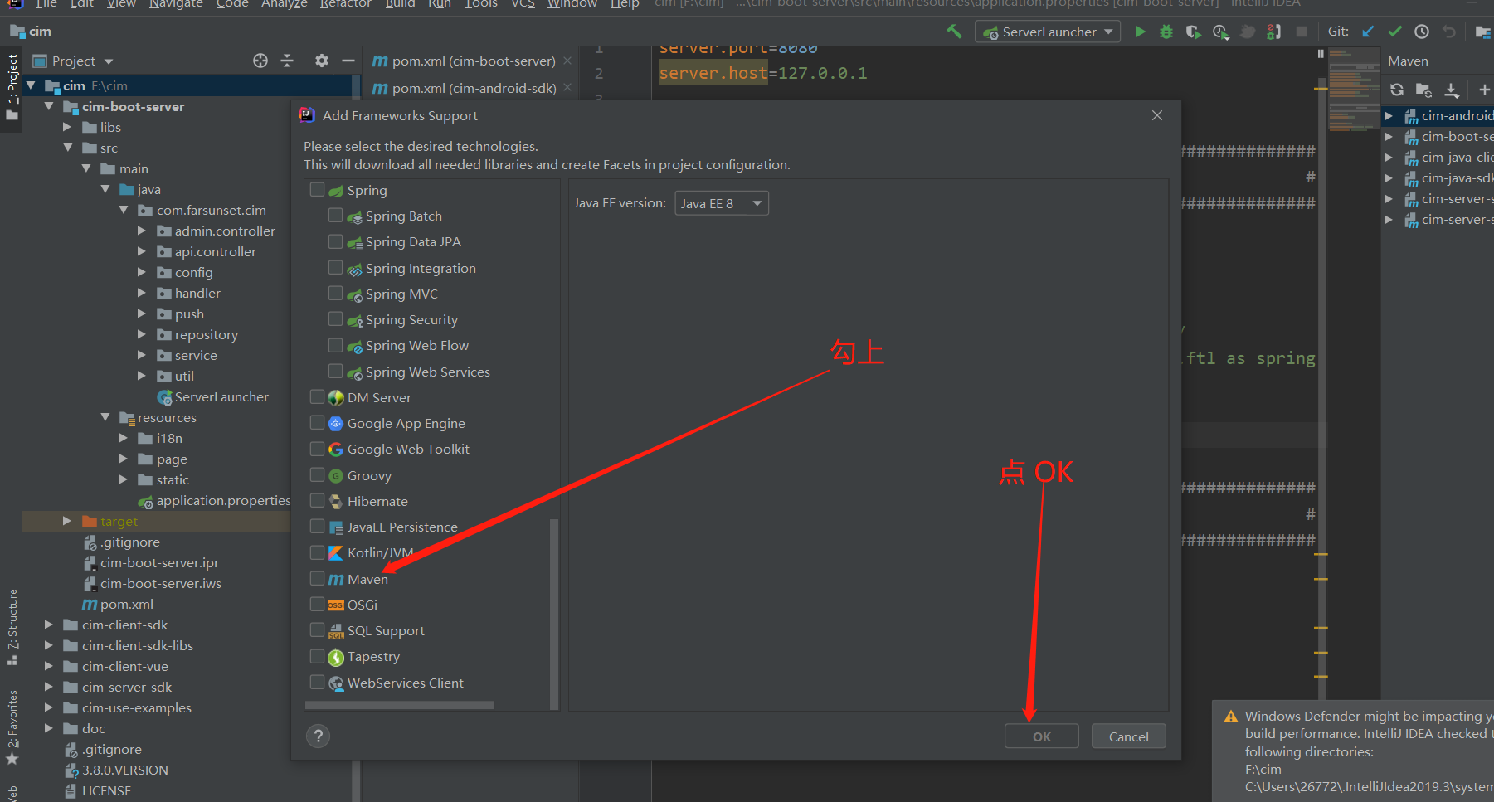Enable Kotlin/JVM checkbox
Image resolution: width=1494 pixels, height=802 pixels.
point(317,552)
